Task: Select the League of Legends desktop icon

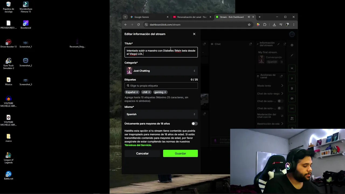Action: coord(9,158)
